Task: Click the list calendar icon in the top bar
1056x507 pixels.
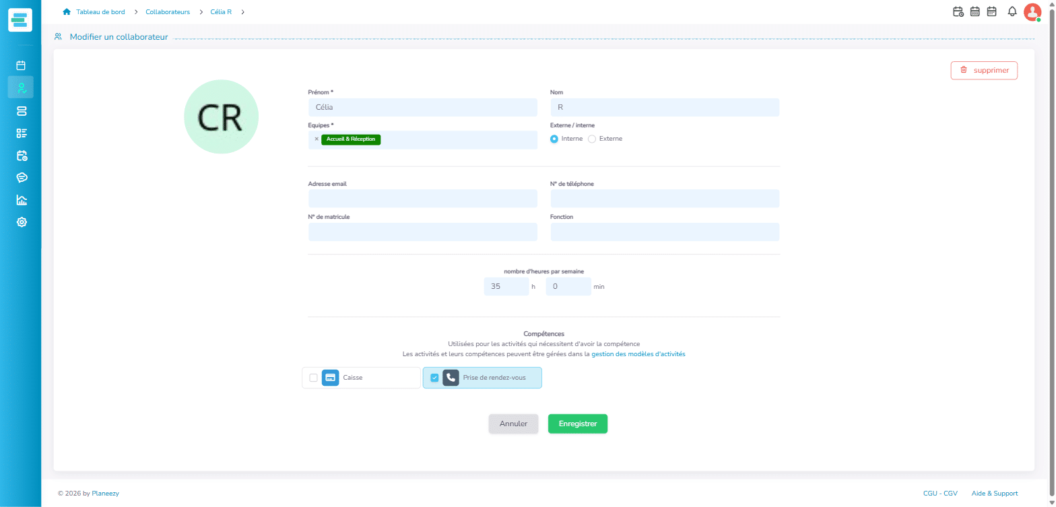Action: (991, 11)
